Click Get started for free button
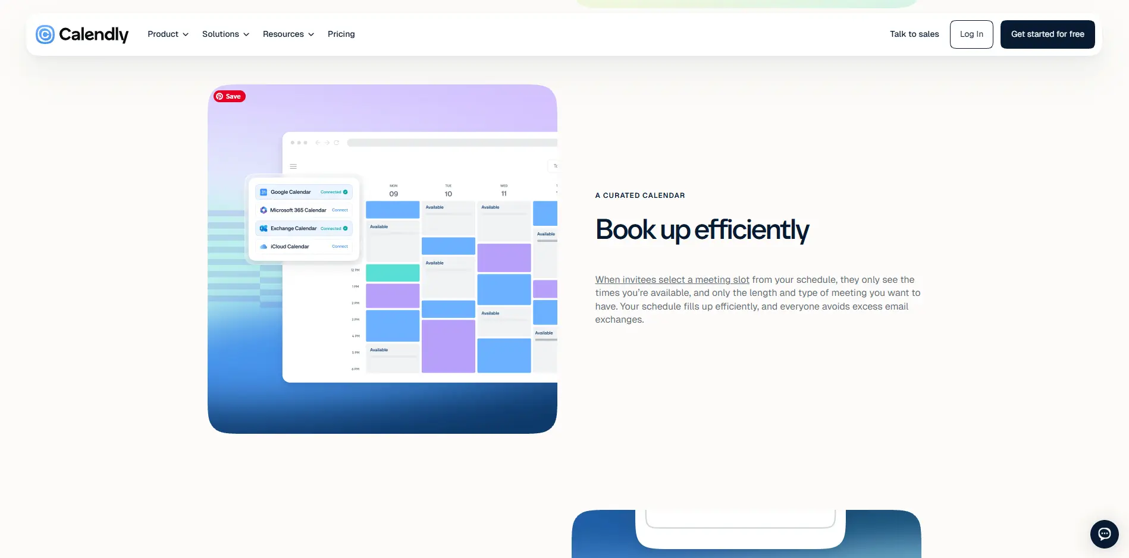The height and width of the screenshot is (558, 1129). pyautogui.click(x=1048, y=34)
